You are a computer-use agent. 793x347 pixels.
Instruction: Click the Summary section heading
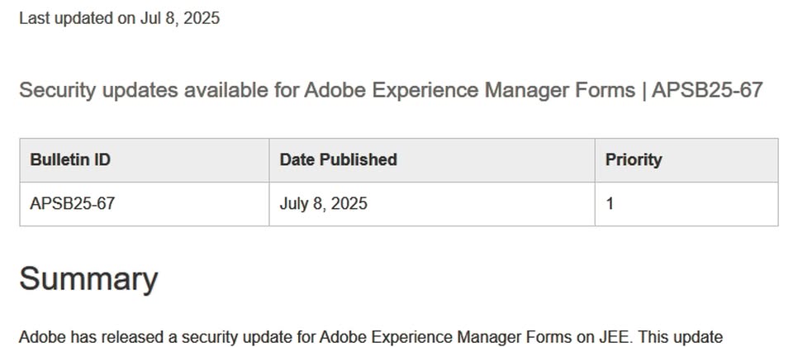pyautogui.click(x=88, y=278)
